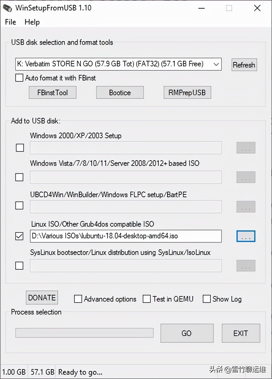The height and width of the screenshot is (379, 272).
Task: Click the WinSetupFromUSB title bar icon
Action: pyautogui.click(x=8, y=8)
